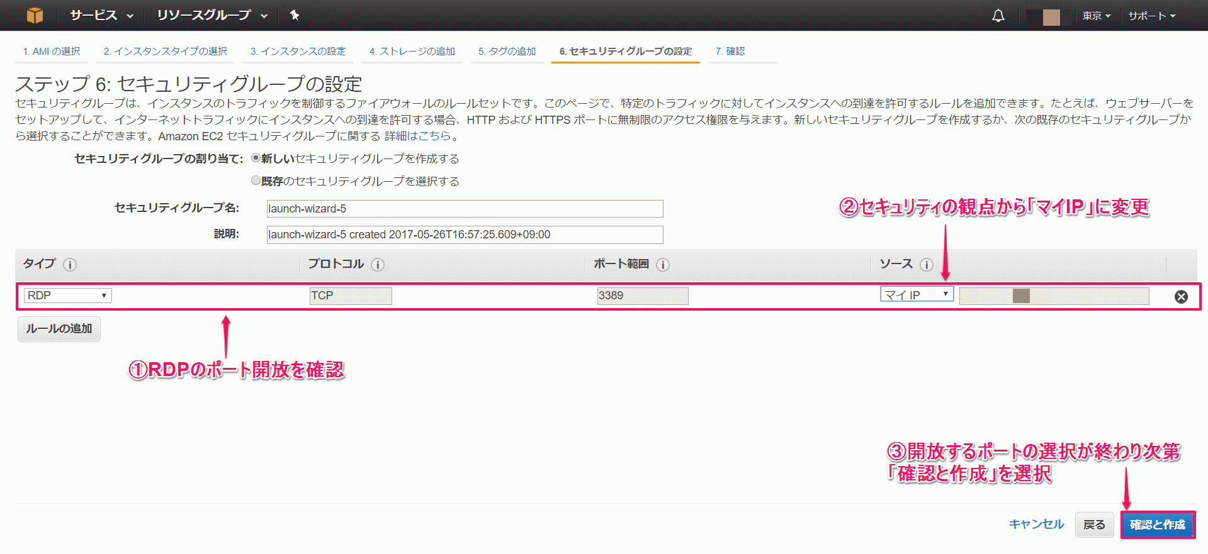Open the notifications bell icon
The width and height of the screenshot is (1208, 554).
(998, 16)
